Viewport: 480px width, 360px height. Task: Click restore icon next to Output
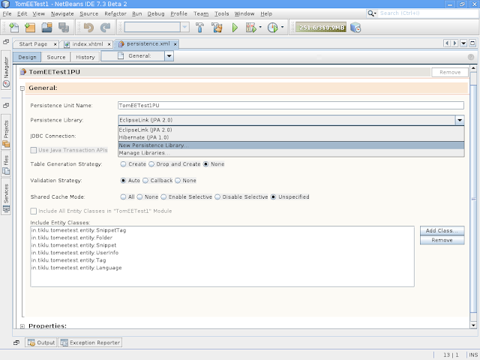[x=16, y=343]
